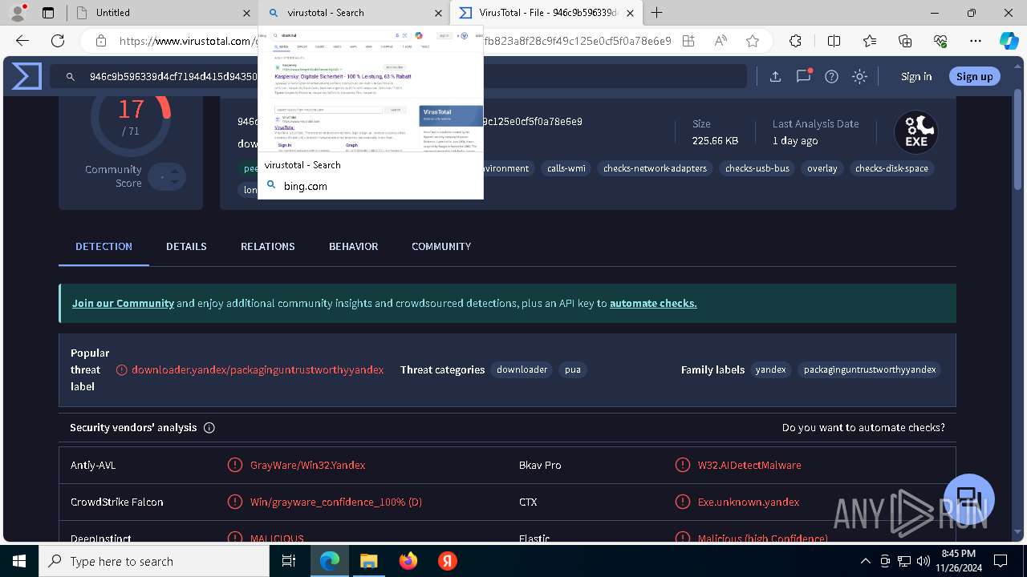Open the browser profile icon
The height and width of the screenshot is (577, 1027).
17,13
